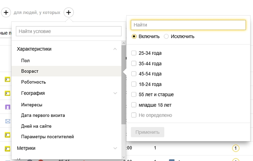253x161 pixels.
Task: Click the plus button at the far left top
Action: (x=6, y=13)
